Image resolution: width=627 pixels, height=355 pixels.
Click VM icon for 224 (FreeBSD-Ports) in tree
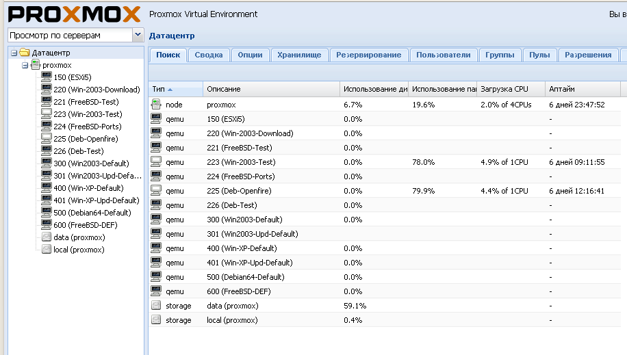click(47, 126)
